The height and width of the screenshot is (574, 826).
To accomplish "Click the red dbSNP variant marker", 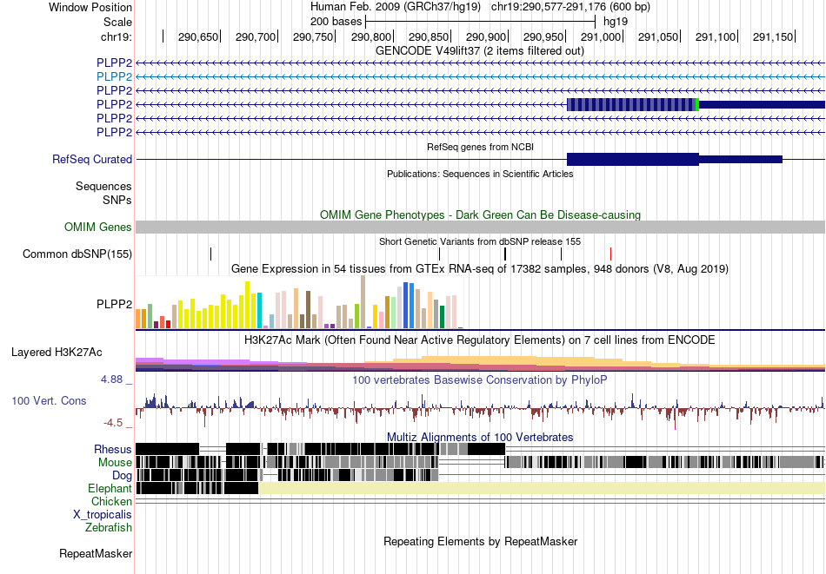I will [610, 254].
